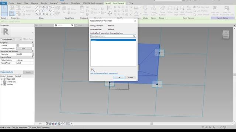Viewport: 236px width, 132px height.
Task: Click the Subcategory value <None>
Action: [x=24, y=60]
